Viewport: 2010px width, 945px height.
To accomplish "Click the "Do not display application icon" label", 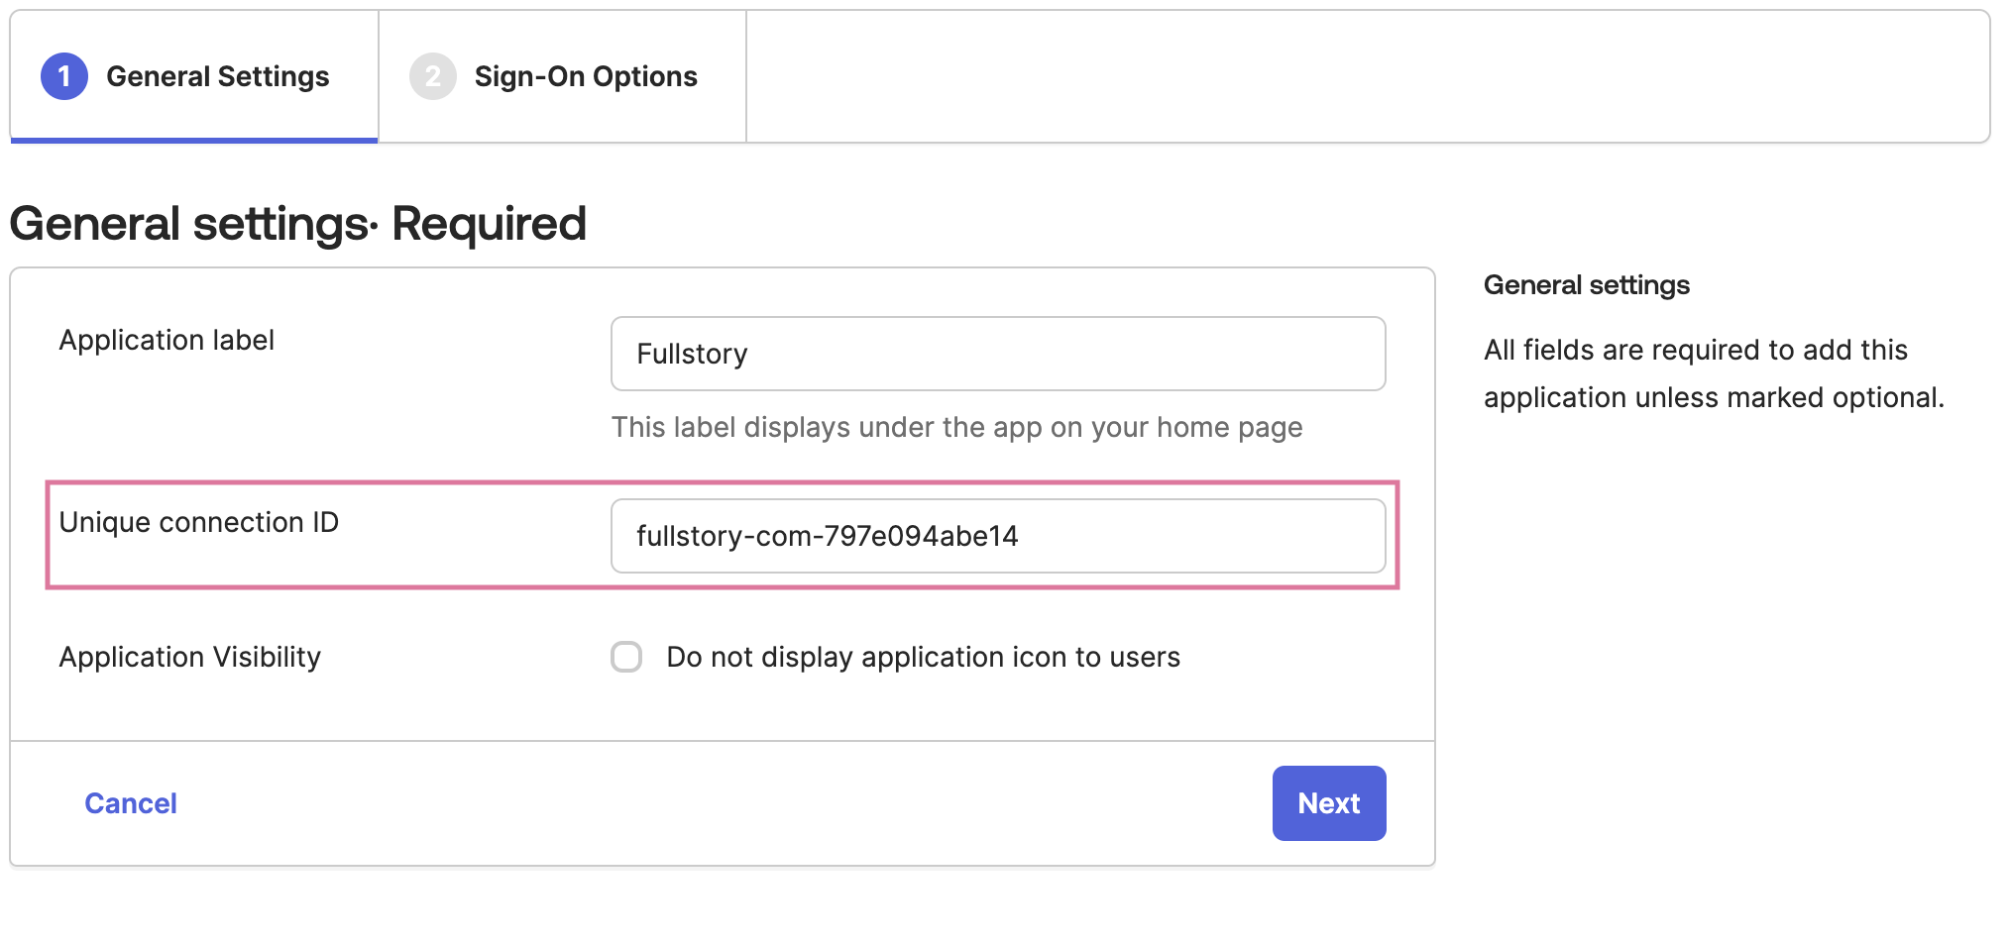I will click(923, 657).
